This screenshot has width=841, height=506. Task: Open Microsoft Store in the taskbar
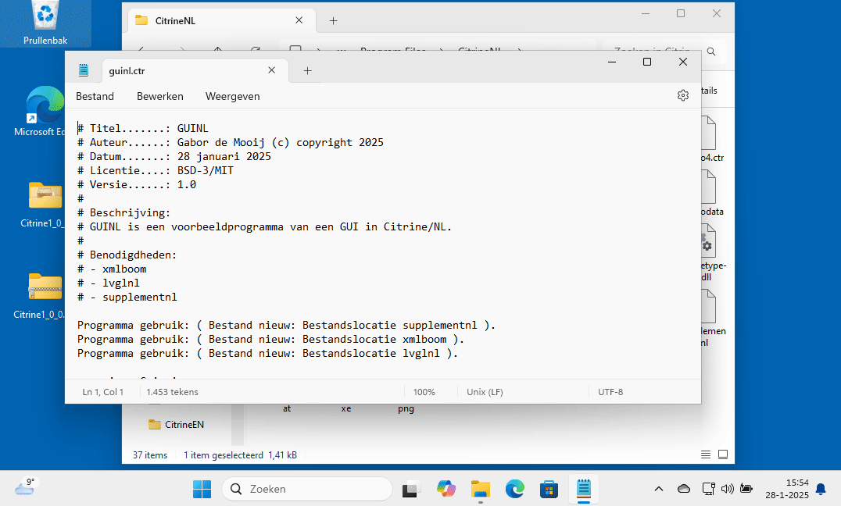coord(549,489)
